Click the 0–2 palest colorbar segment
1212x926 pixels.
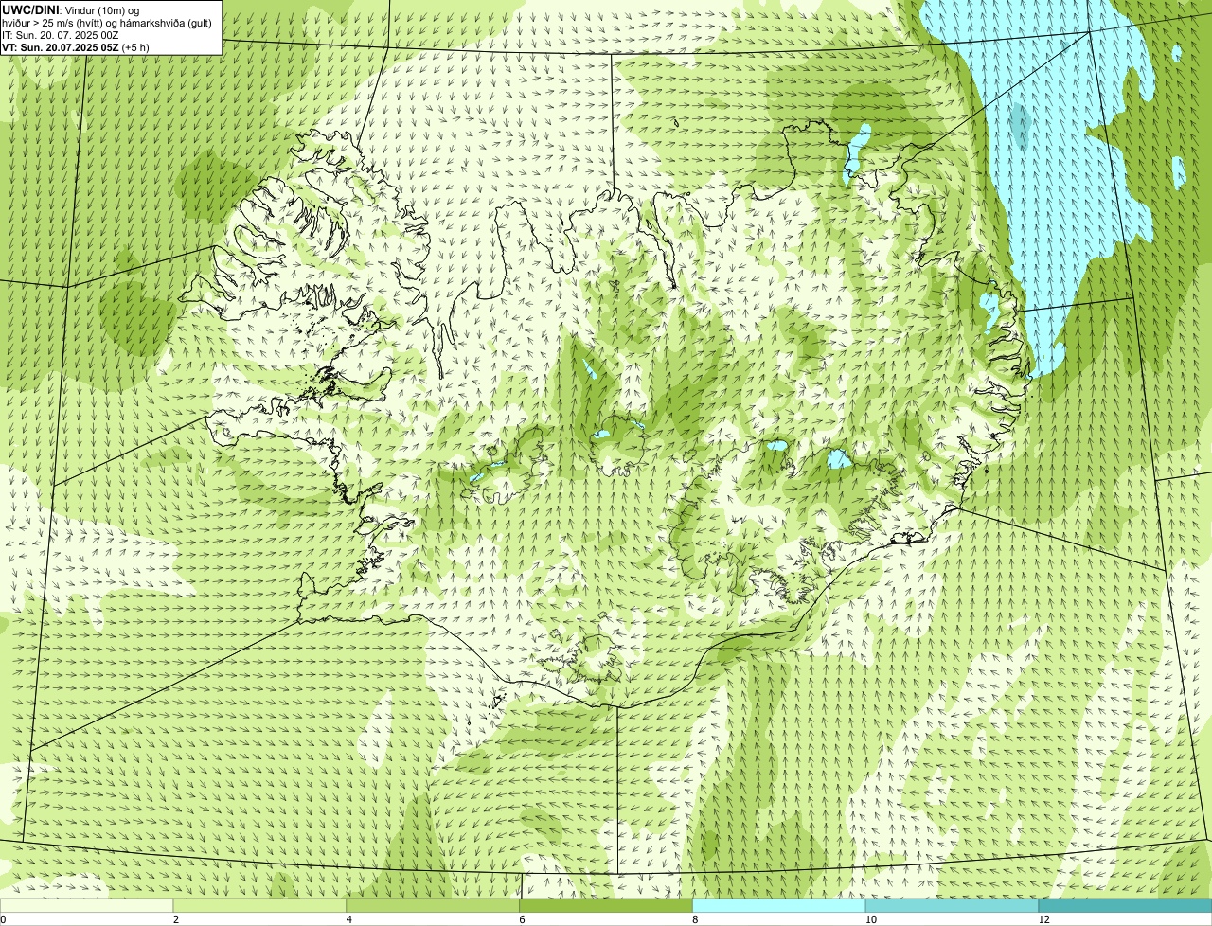pyautogui.click(x=87, y=905)
